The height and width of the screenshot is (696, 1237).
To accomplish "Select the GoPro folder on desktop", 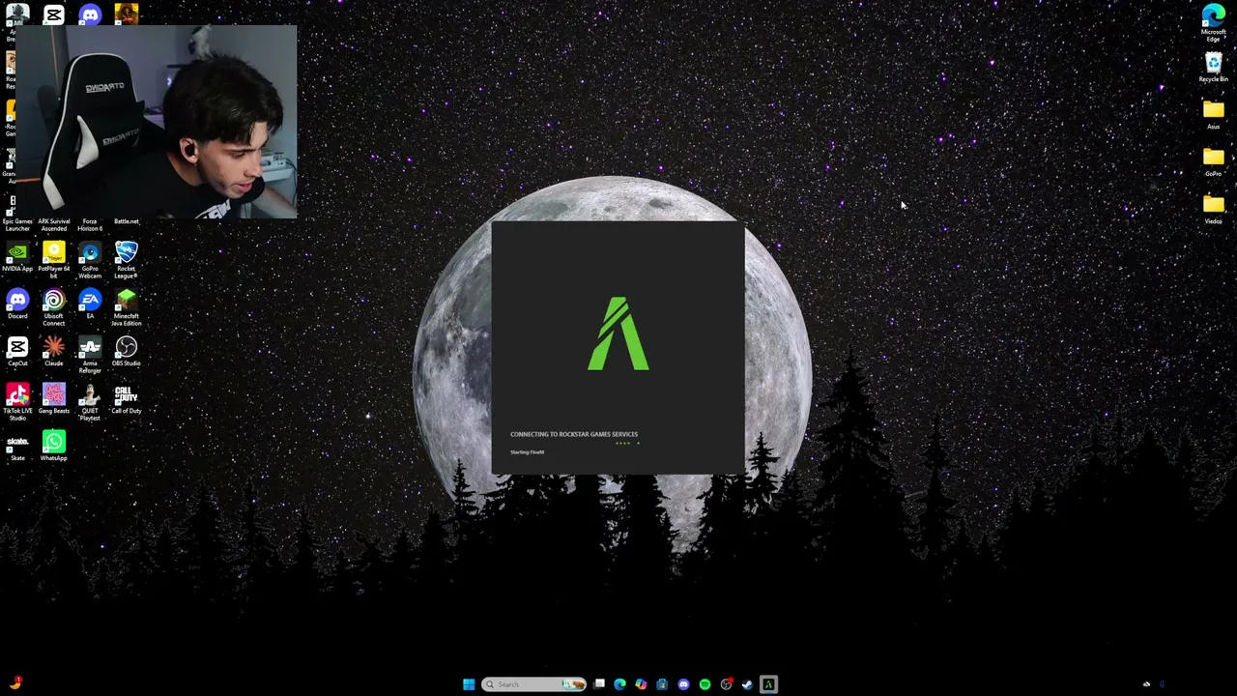I will (1213, 161).
